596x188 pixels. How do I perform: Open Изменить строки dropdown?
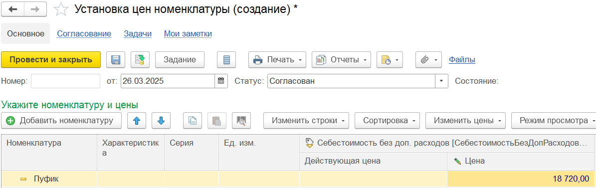pos(306,121)
